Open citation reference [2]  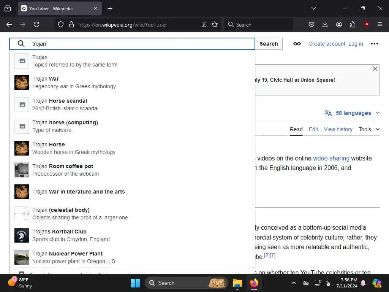(267, 255)
